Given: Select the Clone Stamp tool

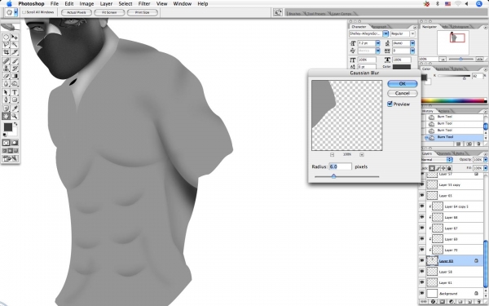Looking at the screenshot, I should (x=6, y=69).
